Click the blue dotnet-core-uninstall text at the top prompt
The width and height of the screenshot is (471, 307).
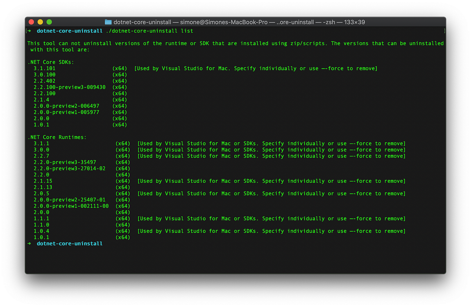(x=69, y=31)
